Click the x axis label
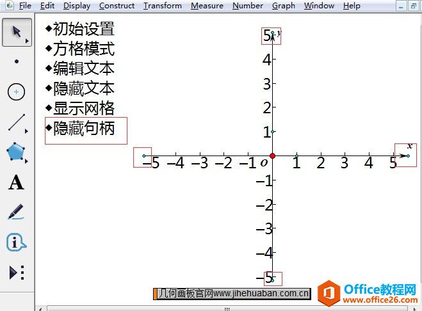Screen dimensions: 422x311 click(410, 146)
